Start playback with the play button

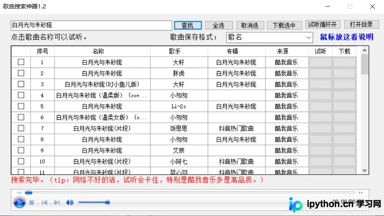19,203
